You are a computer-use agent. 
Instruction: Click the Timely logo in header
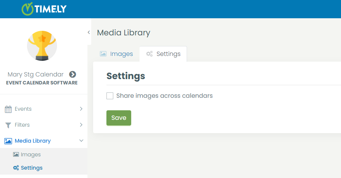point(44,9)
